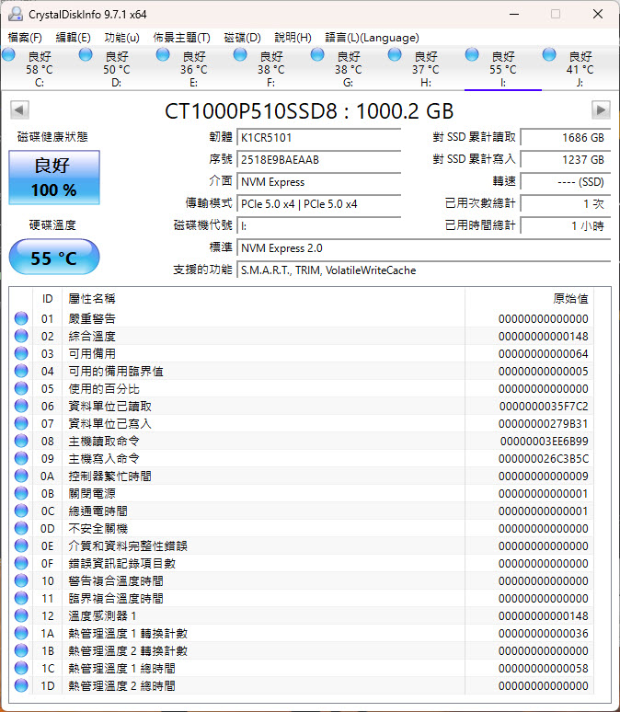Select drive D: showing 50 °C

(116, 69)
